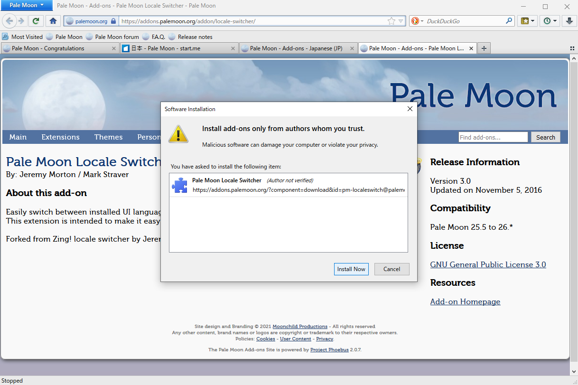578x385 pixels.
Task: Navigate forward one page
Action: tap(22, 21)
